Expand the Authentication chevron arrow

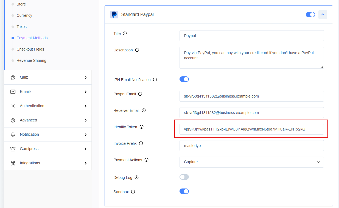(x=86, y=106)
